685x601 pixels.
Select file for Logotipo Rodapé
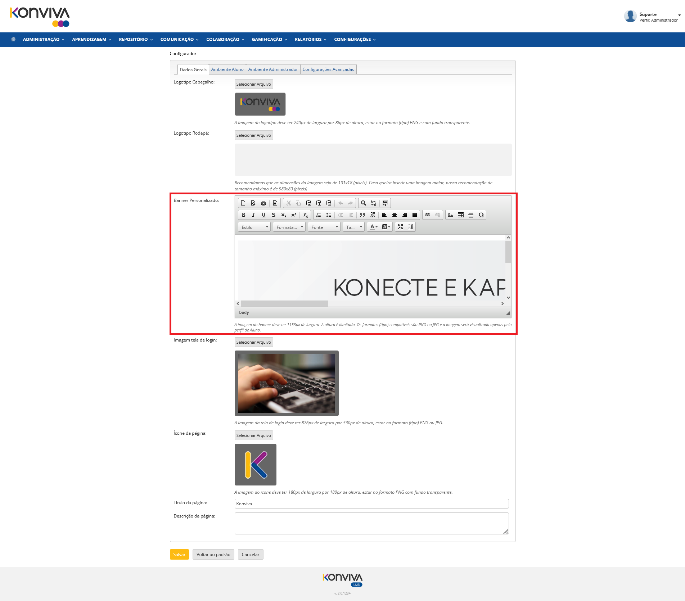[x=254, y=135]
